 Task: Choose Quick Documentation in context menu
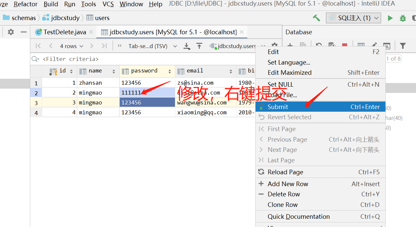(x=320, y=216)
